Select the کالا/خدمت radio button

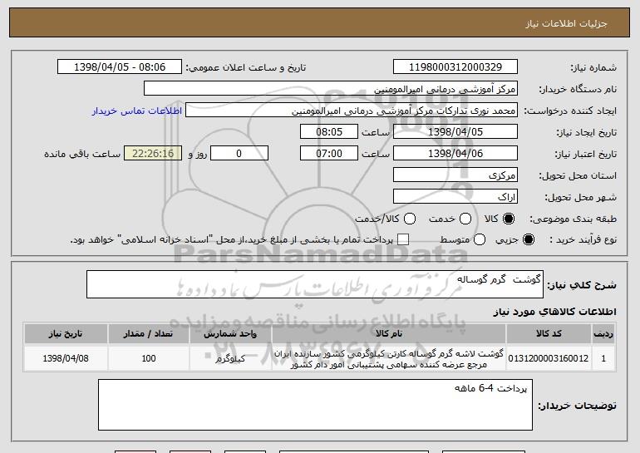[x=410, y=219]
